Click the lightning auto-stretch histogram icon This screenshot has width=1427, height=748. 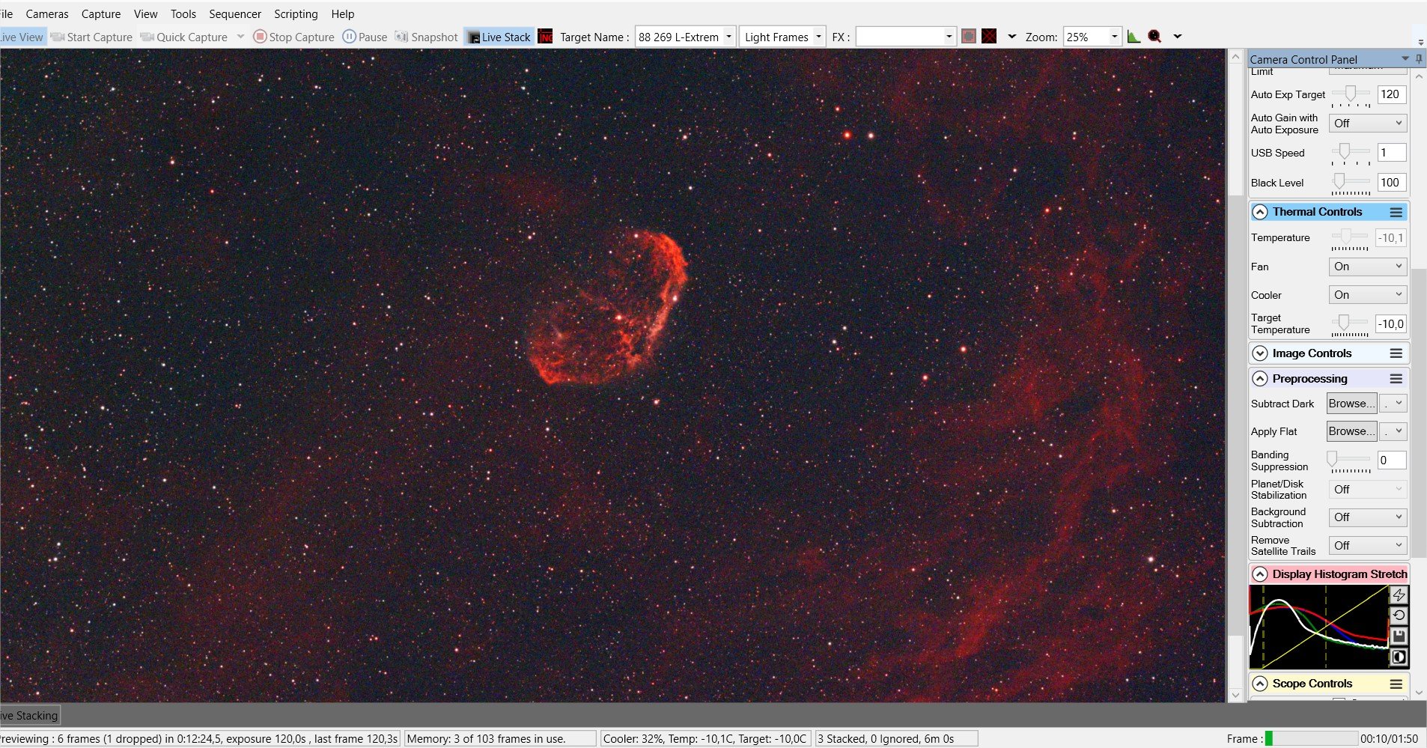[x=1399, y=595]
